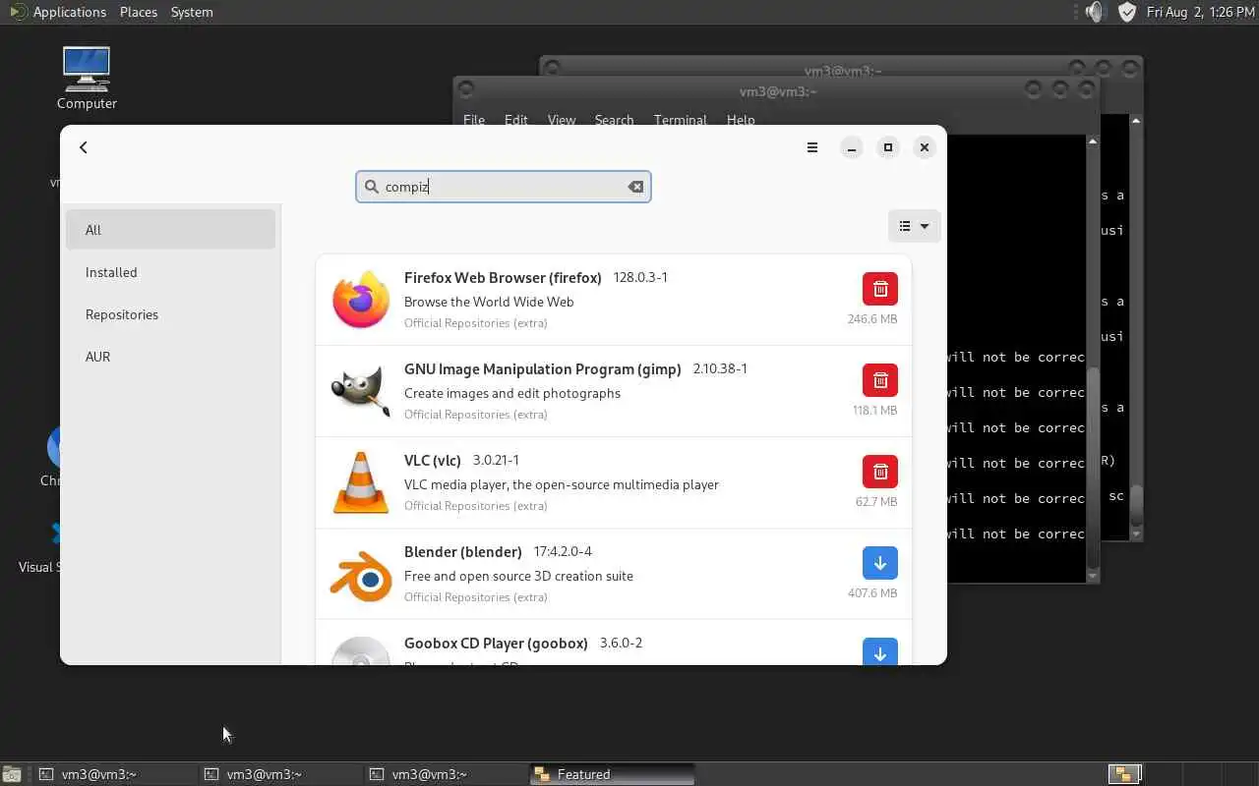1259x786 pixels.
Task: Clear the search field text
Action: tap(635, 187)
